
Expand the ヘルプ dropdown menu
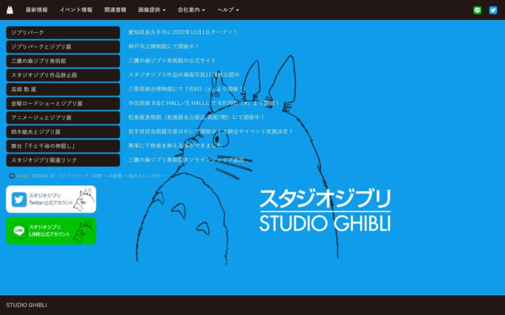(228, 10)
